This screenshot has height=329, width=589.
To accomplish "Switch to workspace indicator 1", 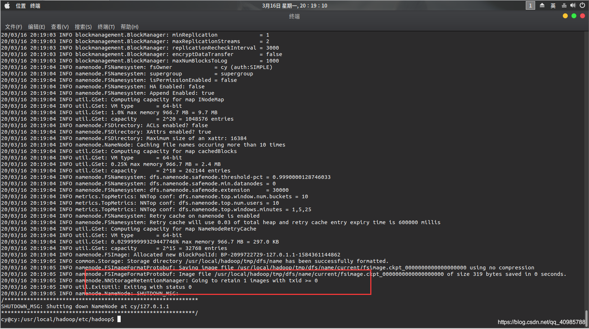I will click(x=530, y=5).
